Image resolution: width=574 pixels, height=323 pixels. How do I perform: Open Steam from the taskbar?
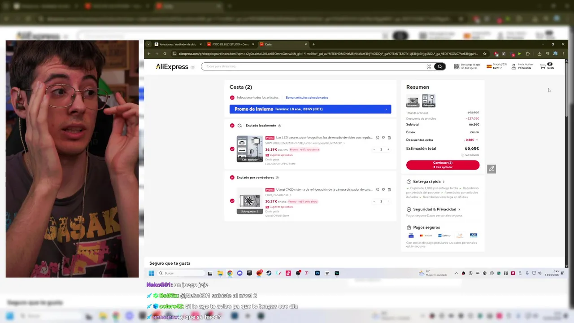pos(269,273)
